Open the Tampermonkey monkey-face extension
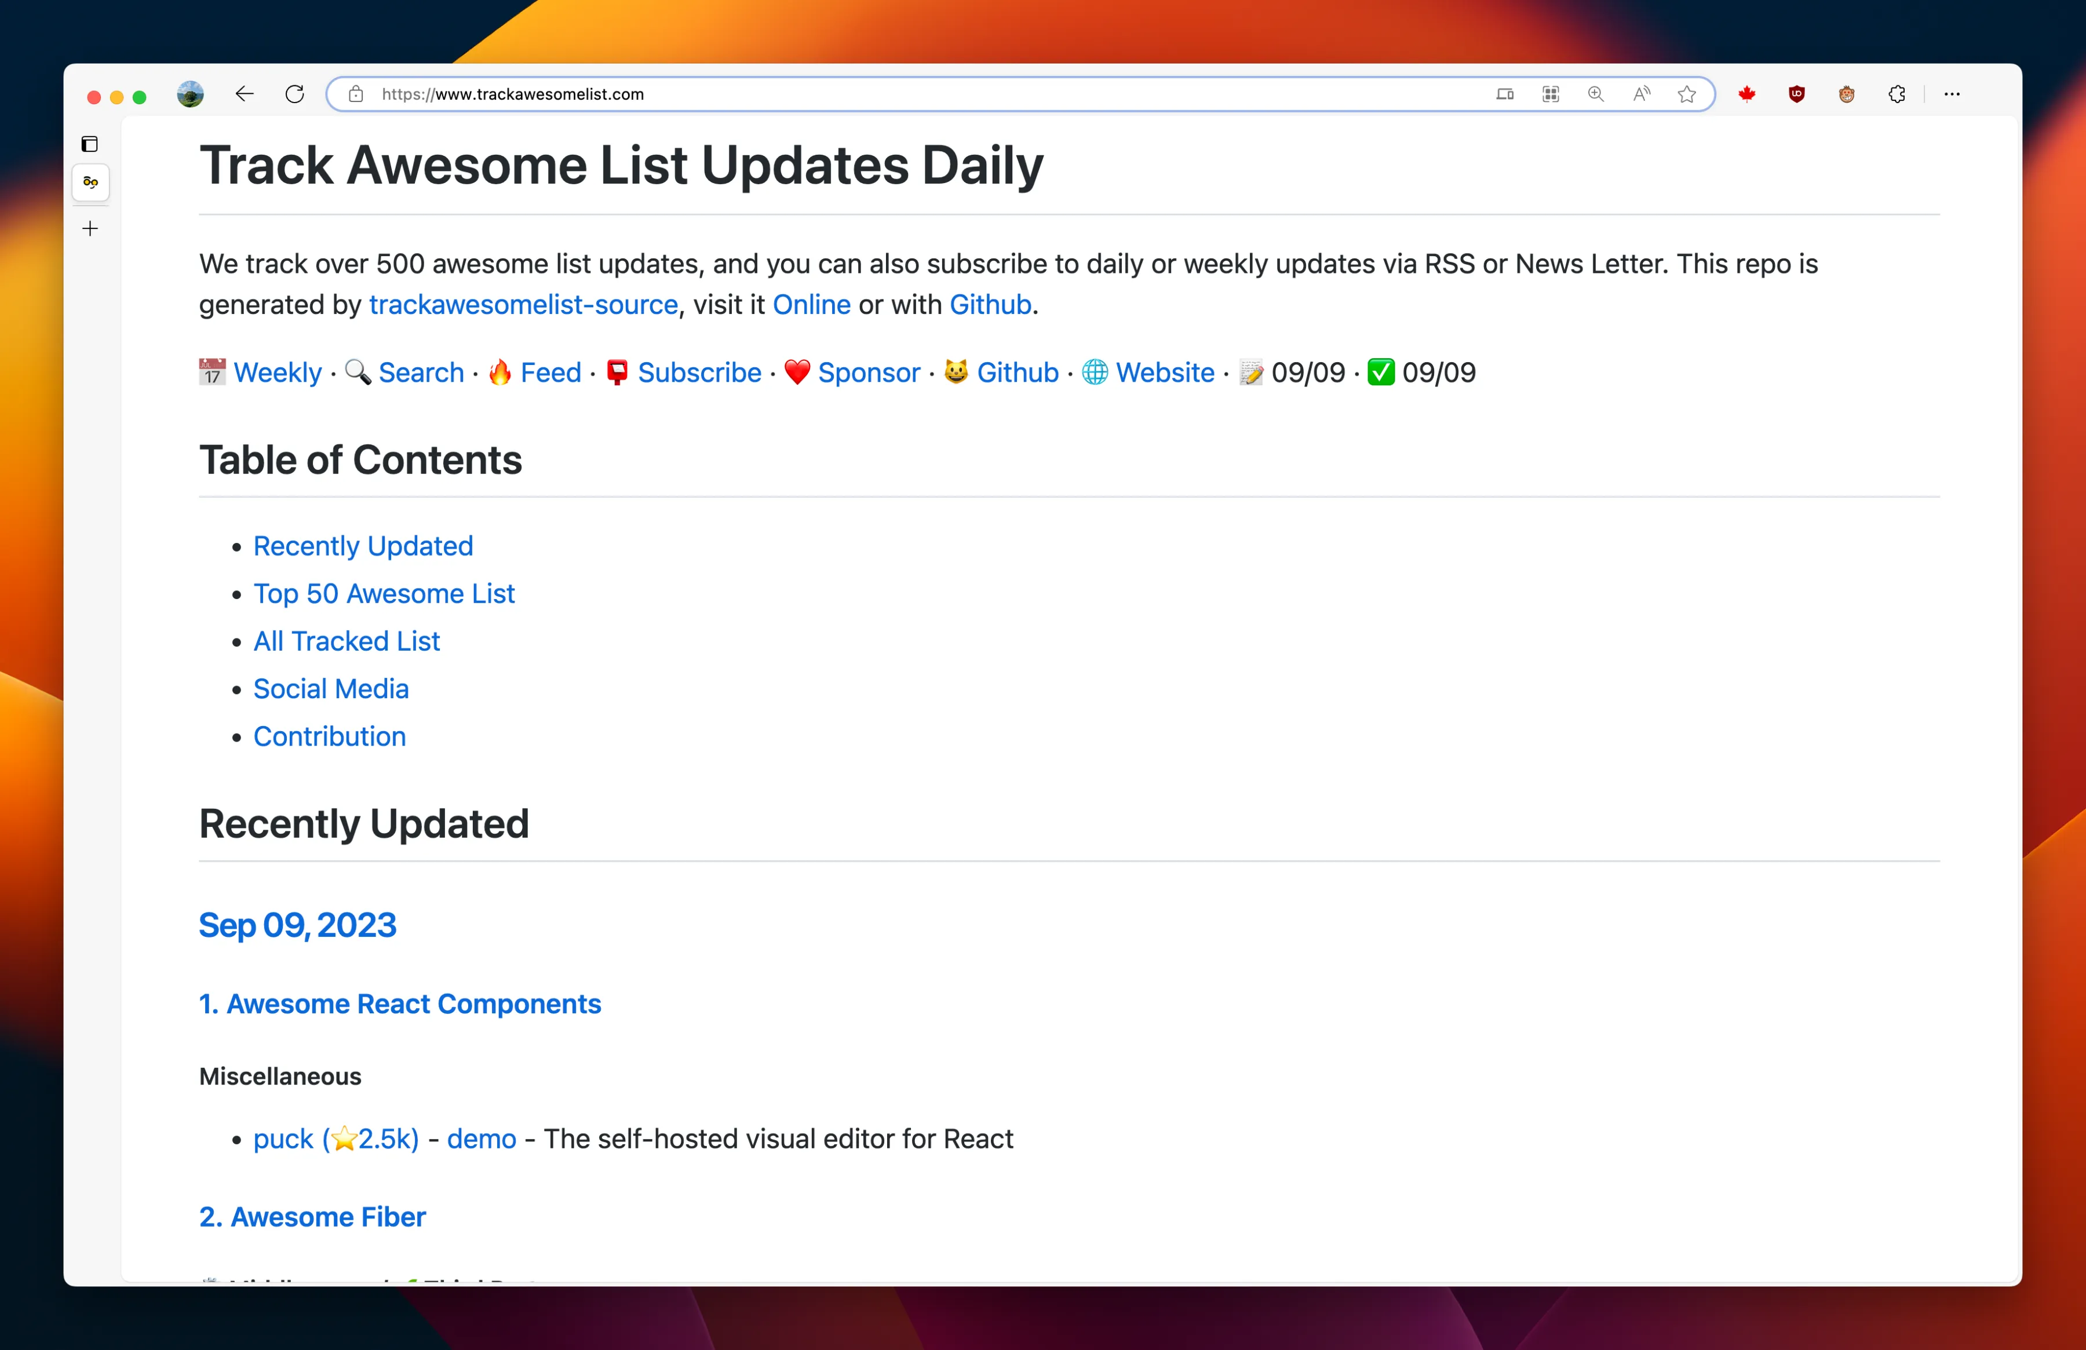This screenshot has height=1350, width=2086. pos(1846,94)
